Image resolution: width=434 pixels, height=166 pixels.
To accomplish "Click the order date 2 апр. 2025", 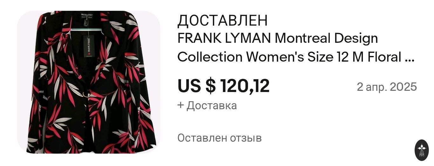I will point(387,87).
